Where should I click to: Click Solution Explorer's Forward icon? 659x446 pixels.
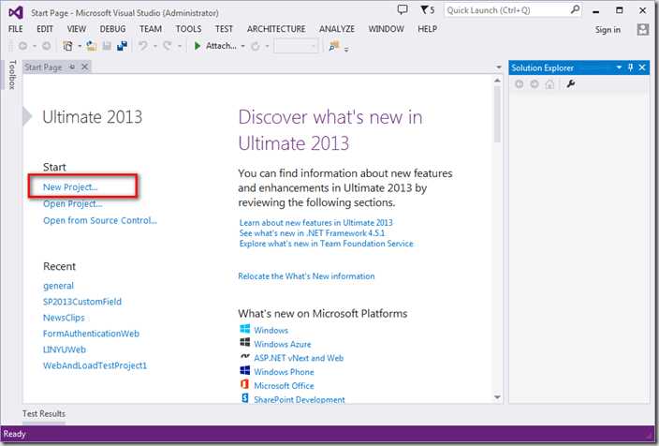tap(535, 84)
